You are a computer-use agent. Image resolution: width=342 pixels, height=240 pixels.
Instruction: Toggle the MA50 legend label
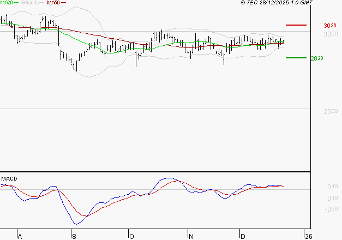pos(53,3)
